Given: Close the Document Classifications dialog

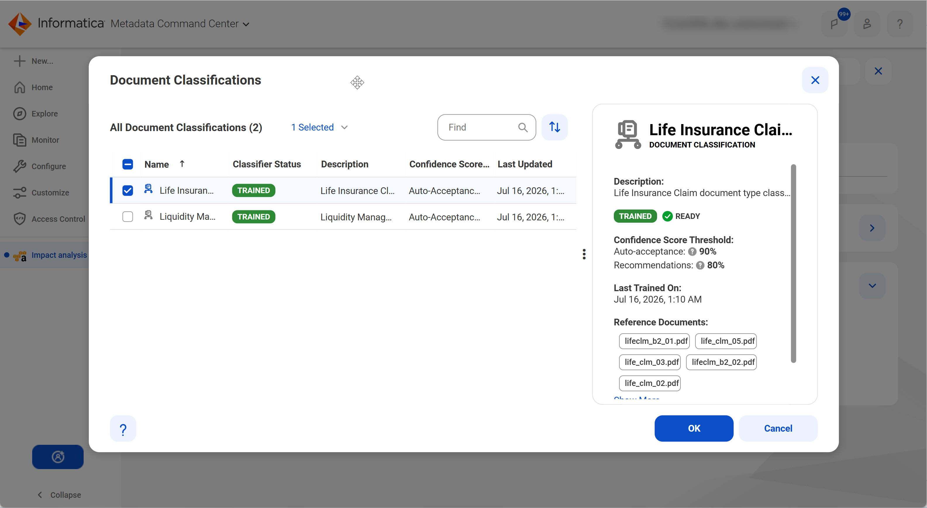Looking at the screenshot, I should coord(815,80).
